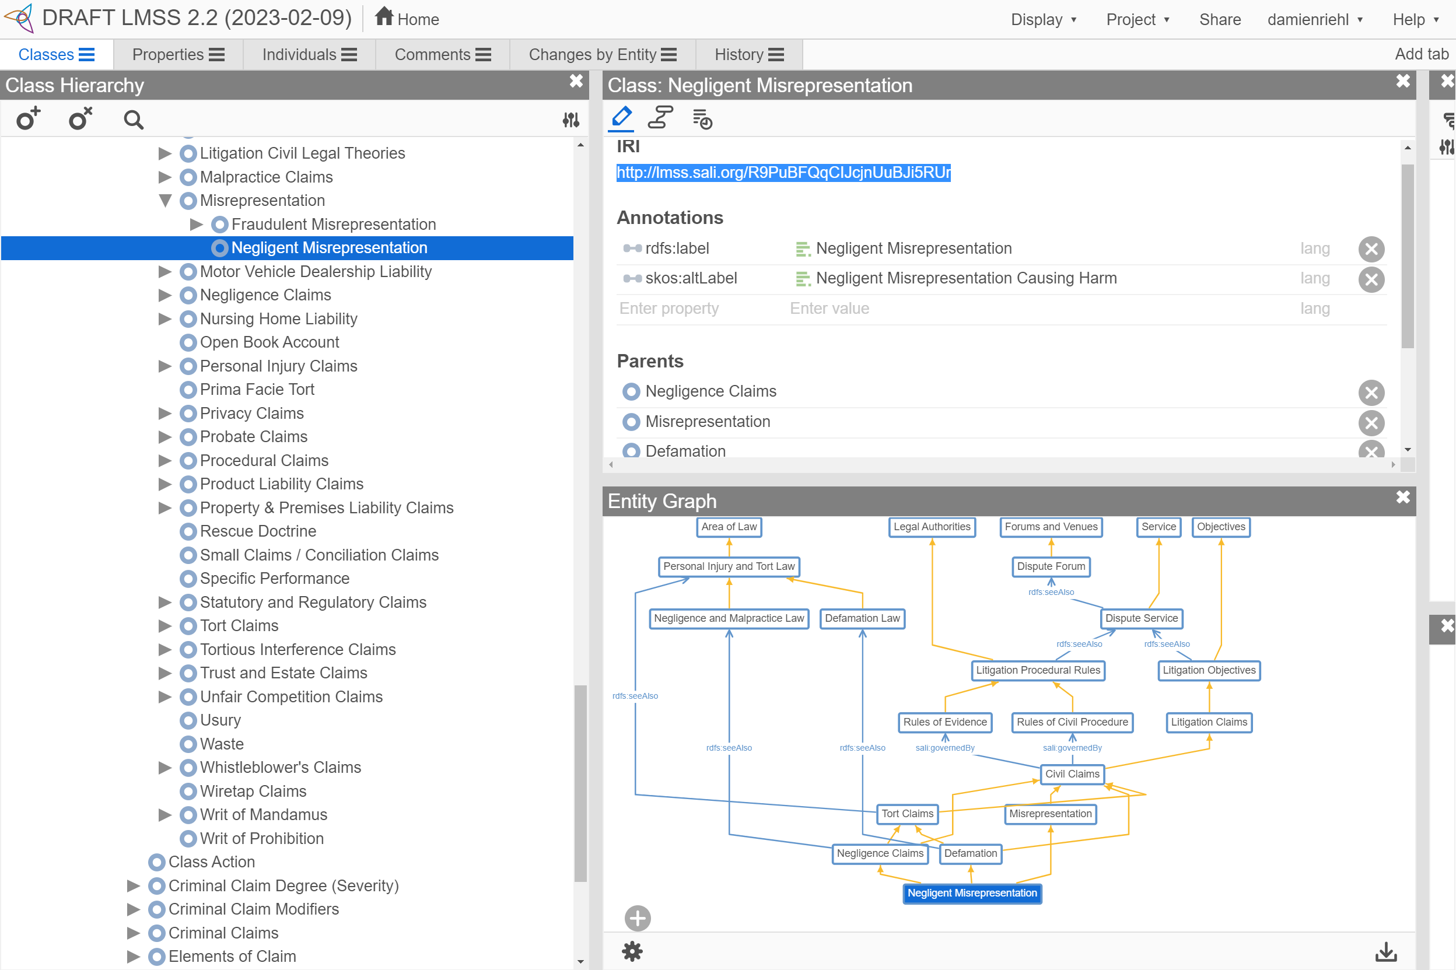Collapse the Misrepresentation tree node

point(165,201)
